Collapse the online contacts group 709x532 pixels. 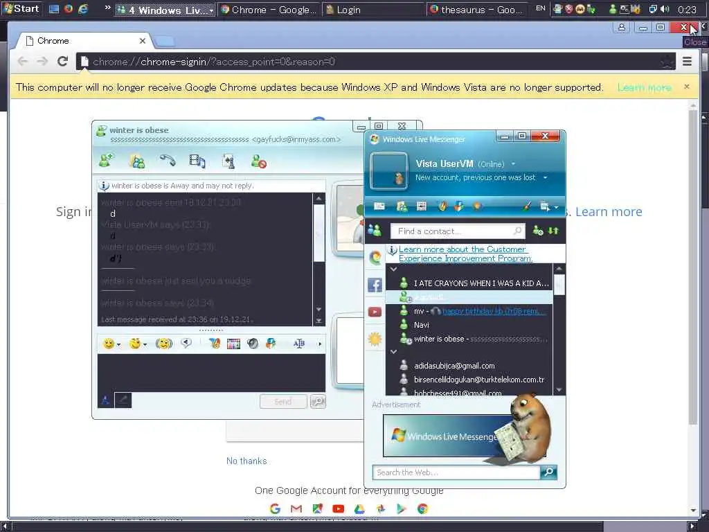(393, 269)
